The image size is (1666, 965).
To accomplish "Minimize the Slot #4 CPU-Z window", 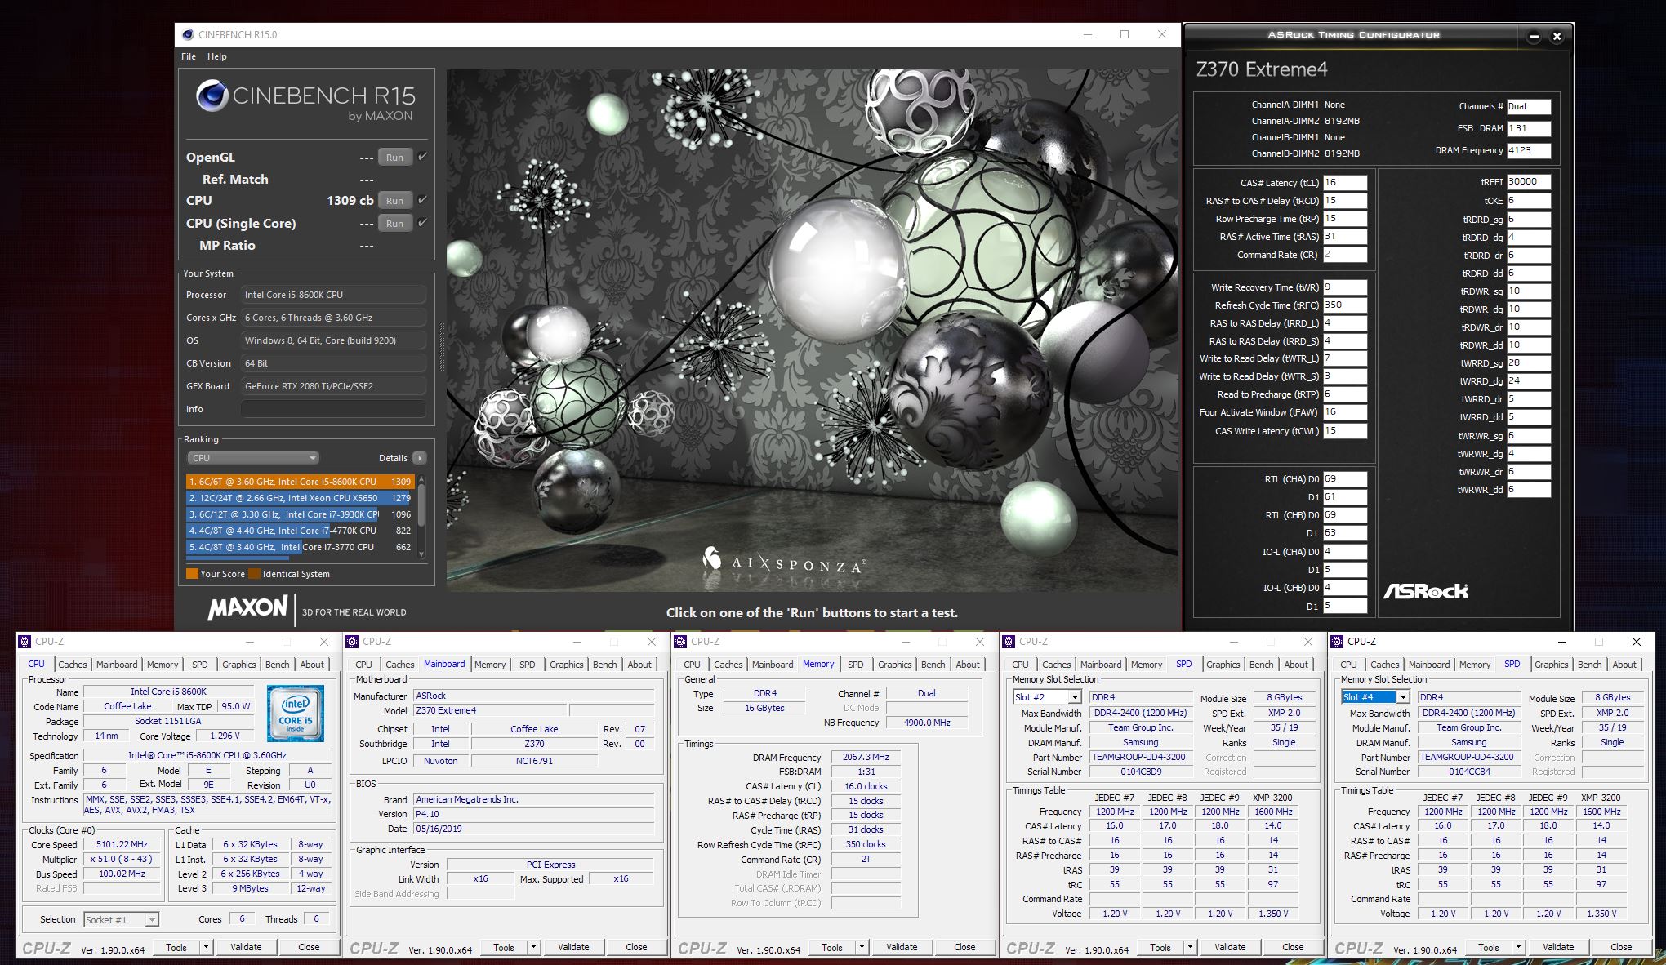I will (1561, 642).
